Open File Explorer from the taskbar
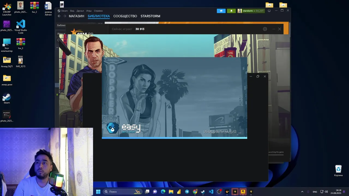Image resolution: width=349 pixels, height=196 pixels. (x=171, y=192)
